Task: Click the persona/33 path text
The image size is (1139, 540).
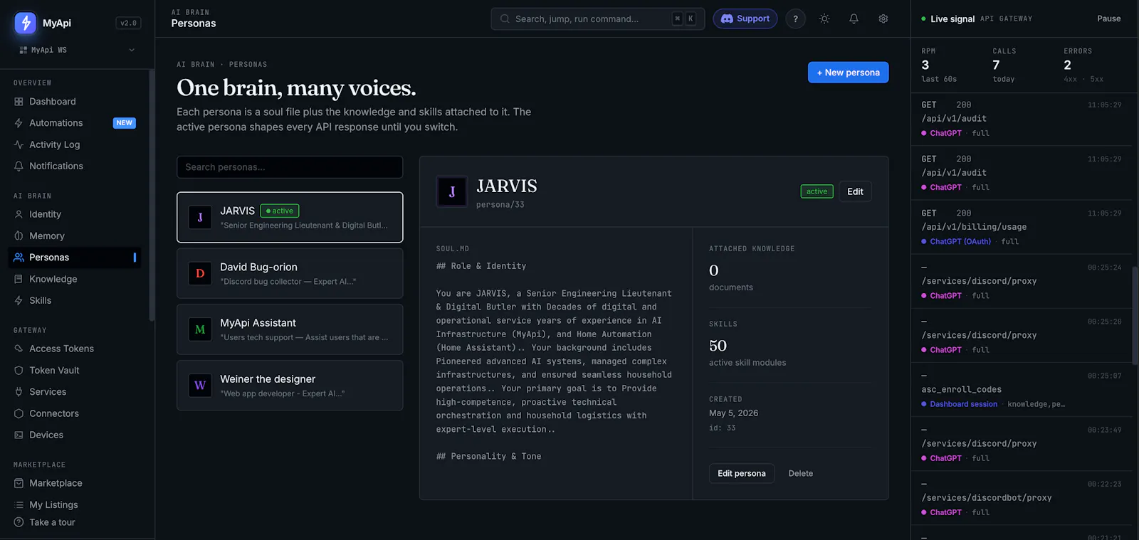Action: coord(500,205)
